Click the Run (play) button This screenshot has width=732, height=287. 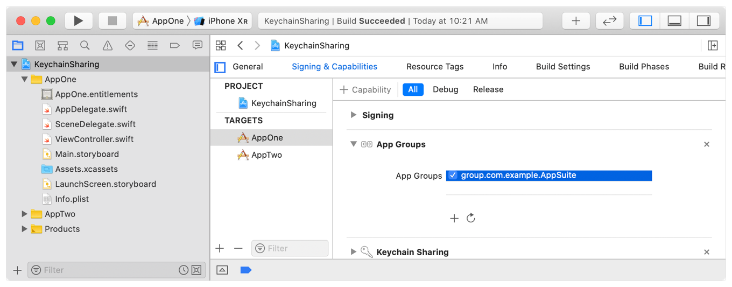pos(79,21)
